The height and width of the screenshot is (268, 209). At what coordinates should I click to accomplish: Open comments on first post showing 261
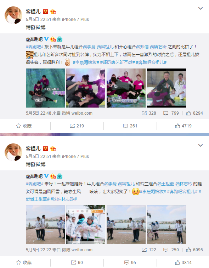[x=130, y=126]
